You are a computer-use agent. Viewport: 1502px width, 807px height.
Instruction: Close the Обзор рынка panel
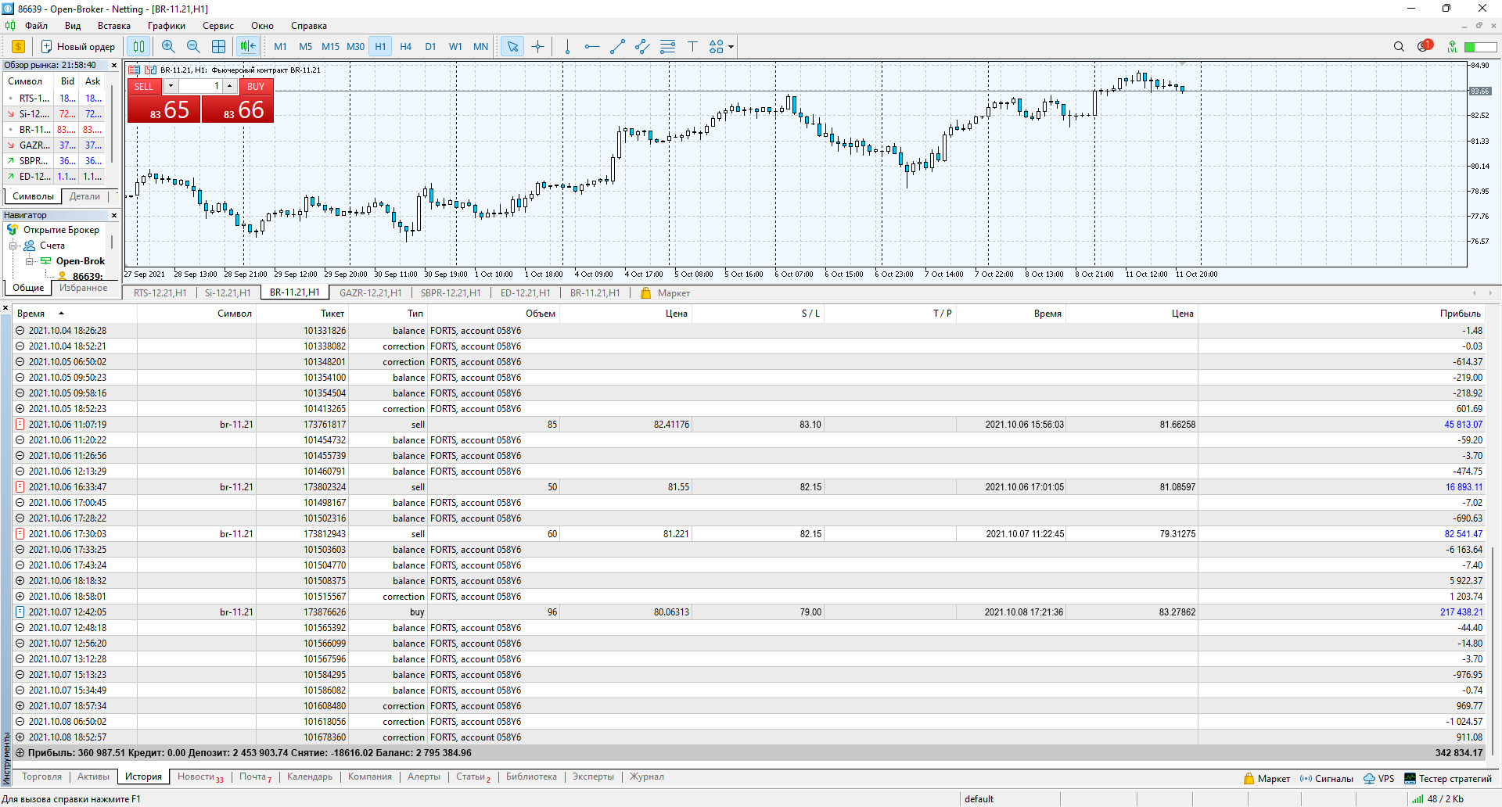coord(114,66)
